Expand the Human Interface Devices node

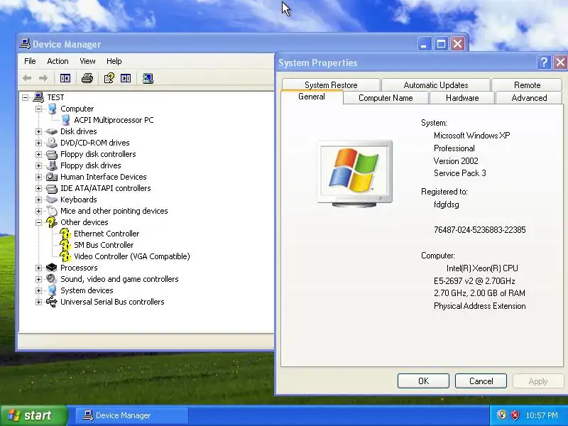(x=38, y=177)
